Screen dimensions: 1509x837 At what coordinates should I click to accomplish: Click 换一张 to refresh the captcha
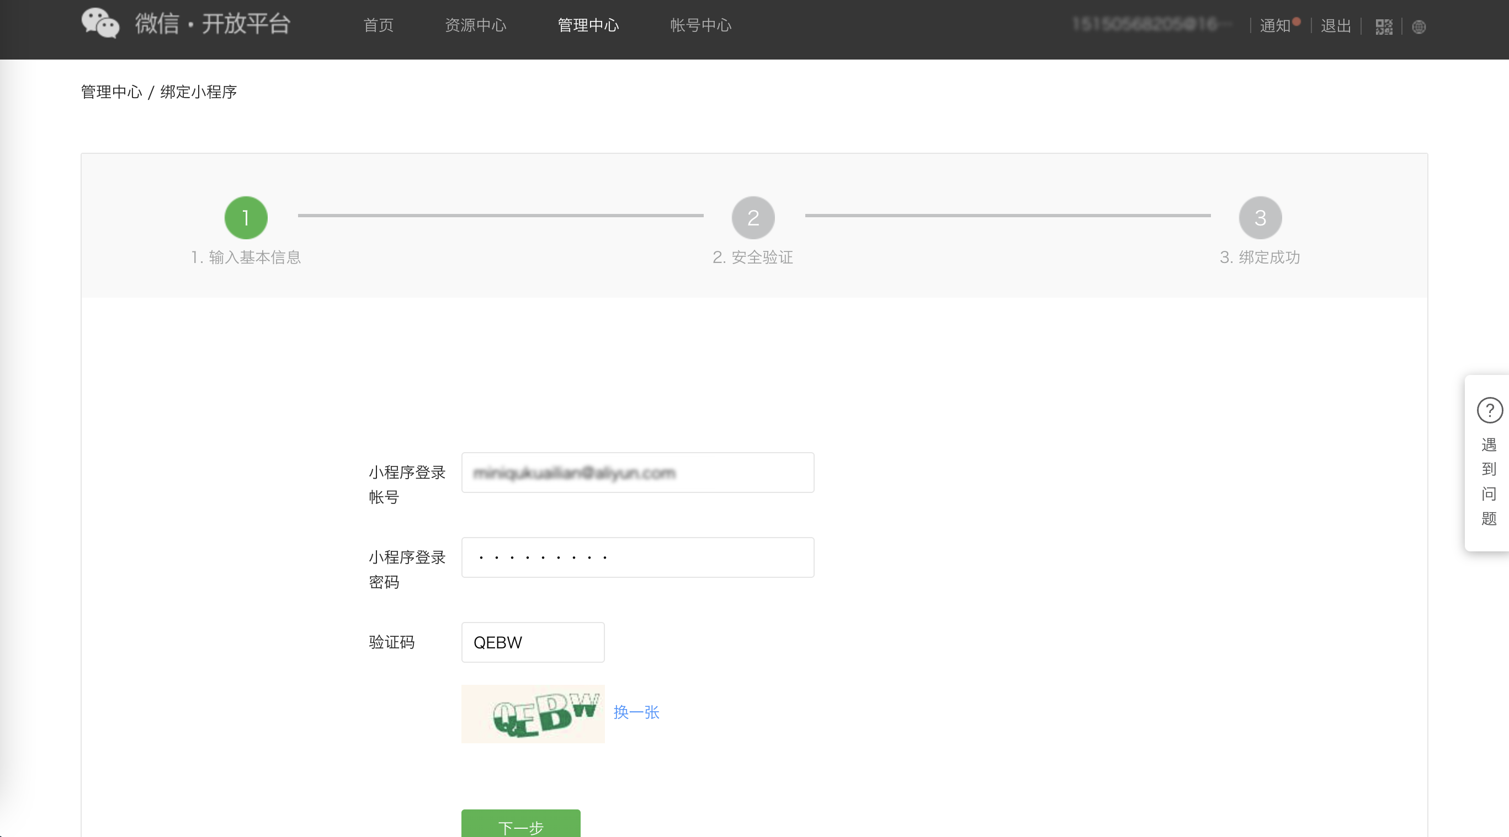click(x=636, y=713)
